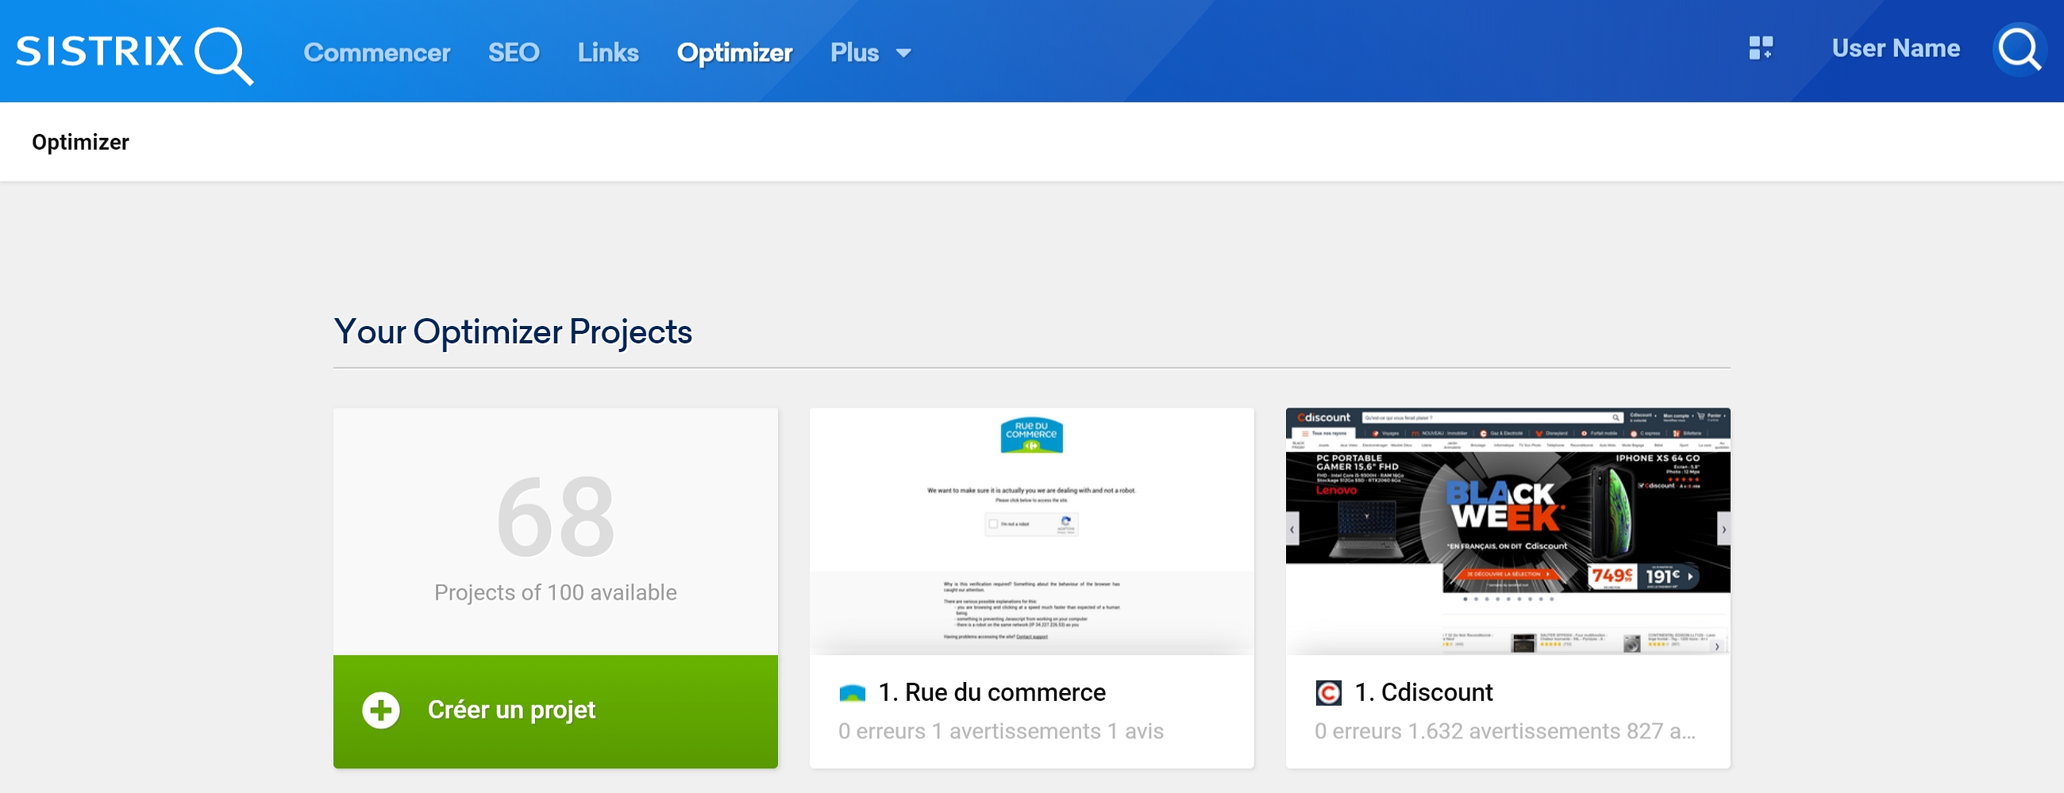Click '0 erreurs 1 avertissements 1 avis'
The image size is (2064, 793).
tap(1001, 731)
